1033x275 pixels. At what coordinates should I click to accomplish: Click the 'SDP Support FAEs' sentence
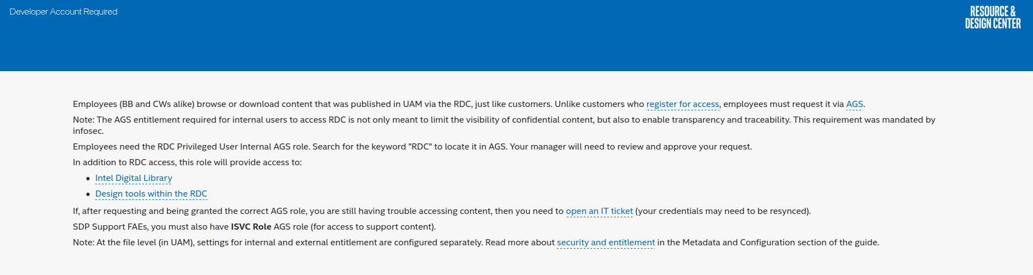(254, 227)
